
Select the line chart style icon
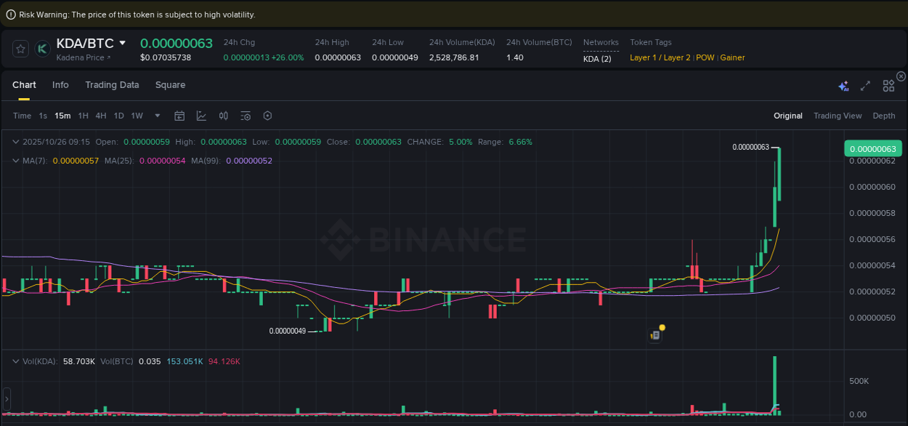click(x=200, y=116)
